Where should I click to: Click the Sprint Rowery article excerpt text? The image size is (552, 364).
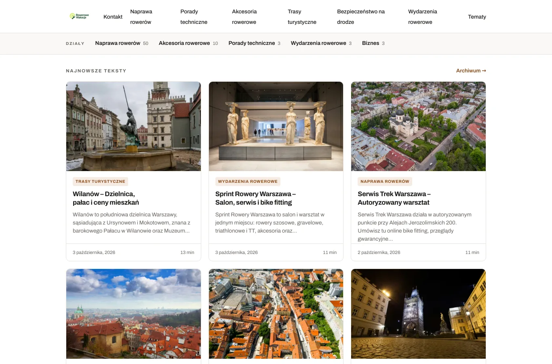point(270,223)
